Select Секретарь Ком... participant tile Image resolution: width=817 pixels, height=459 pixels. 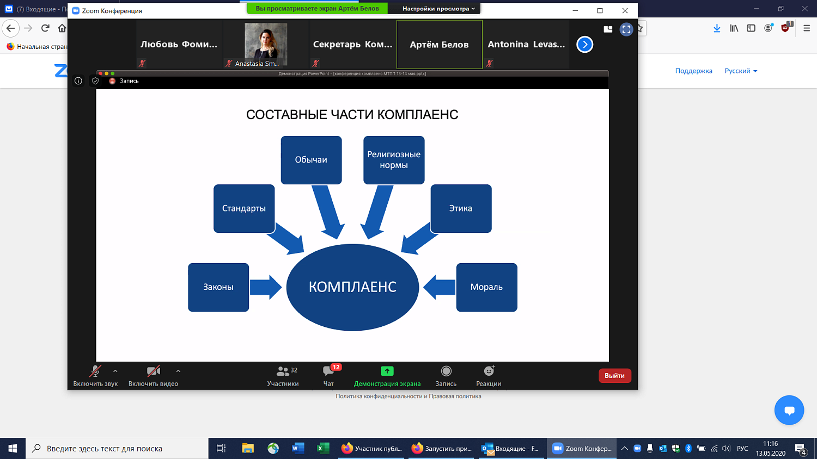tap(352, 45)
